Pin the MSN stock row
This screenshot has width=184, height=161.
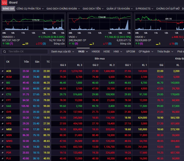coord(3,135)
